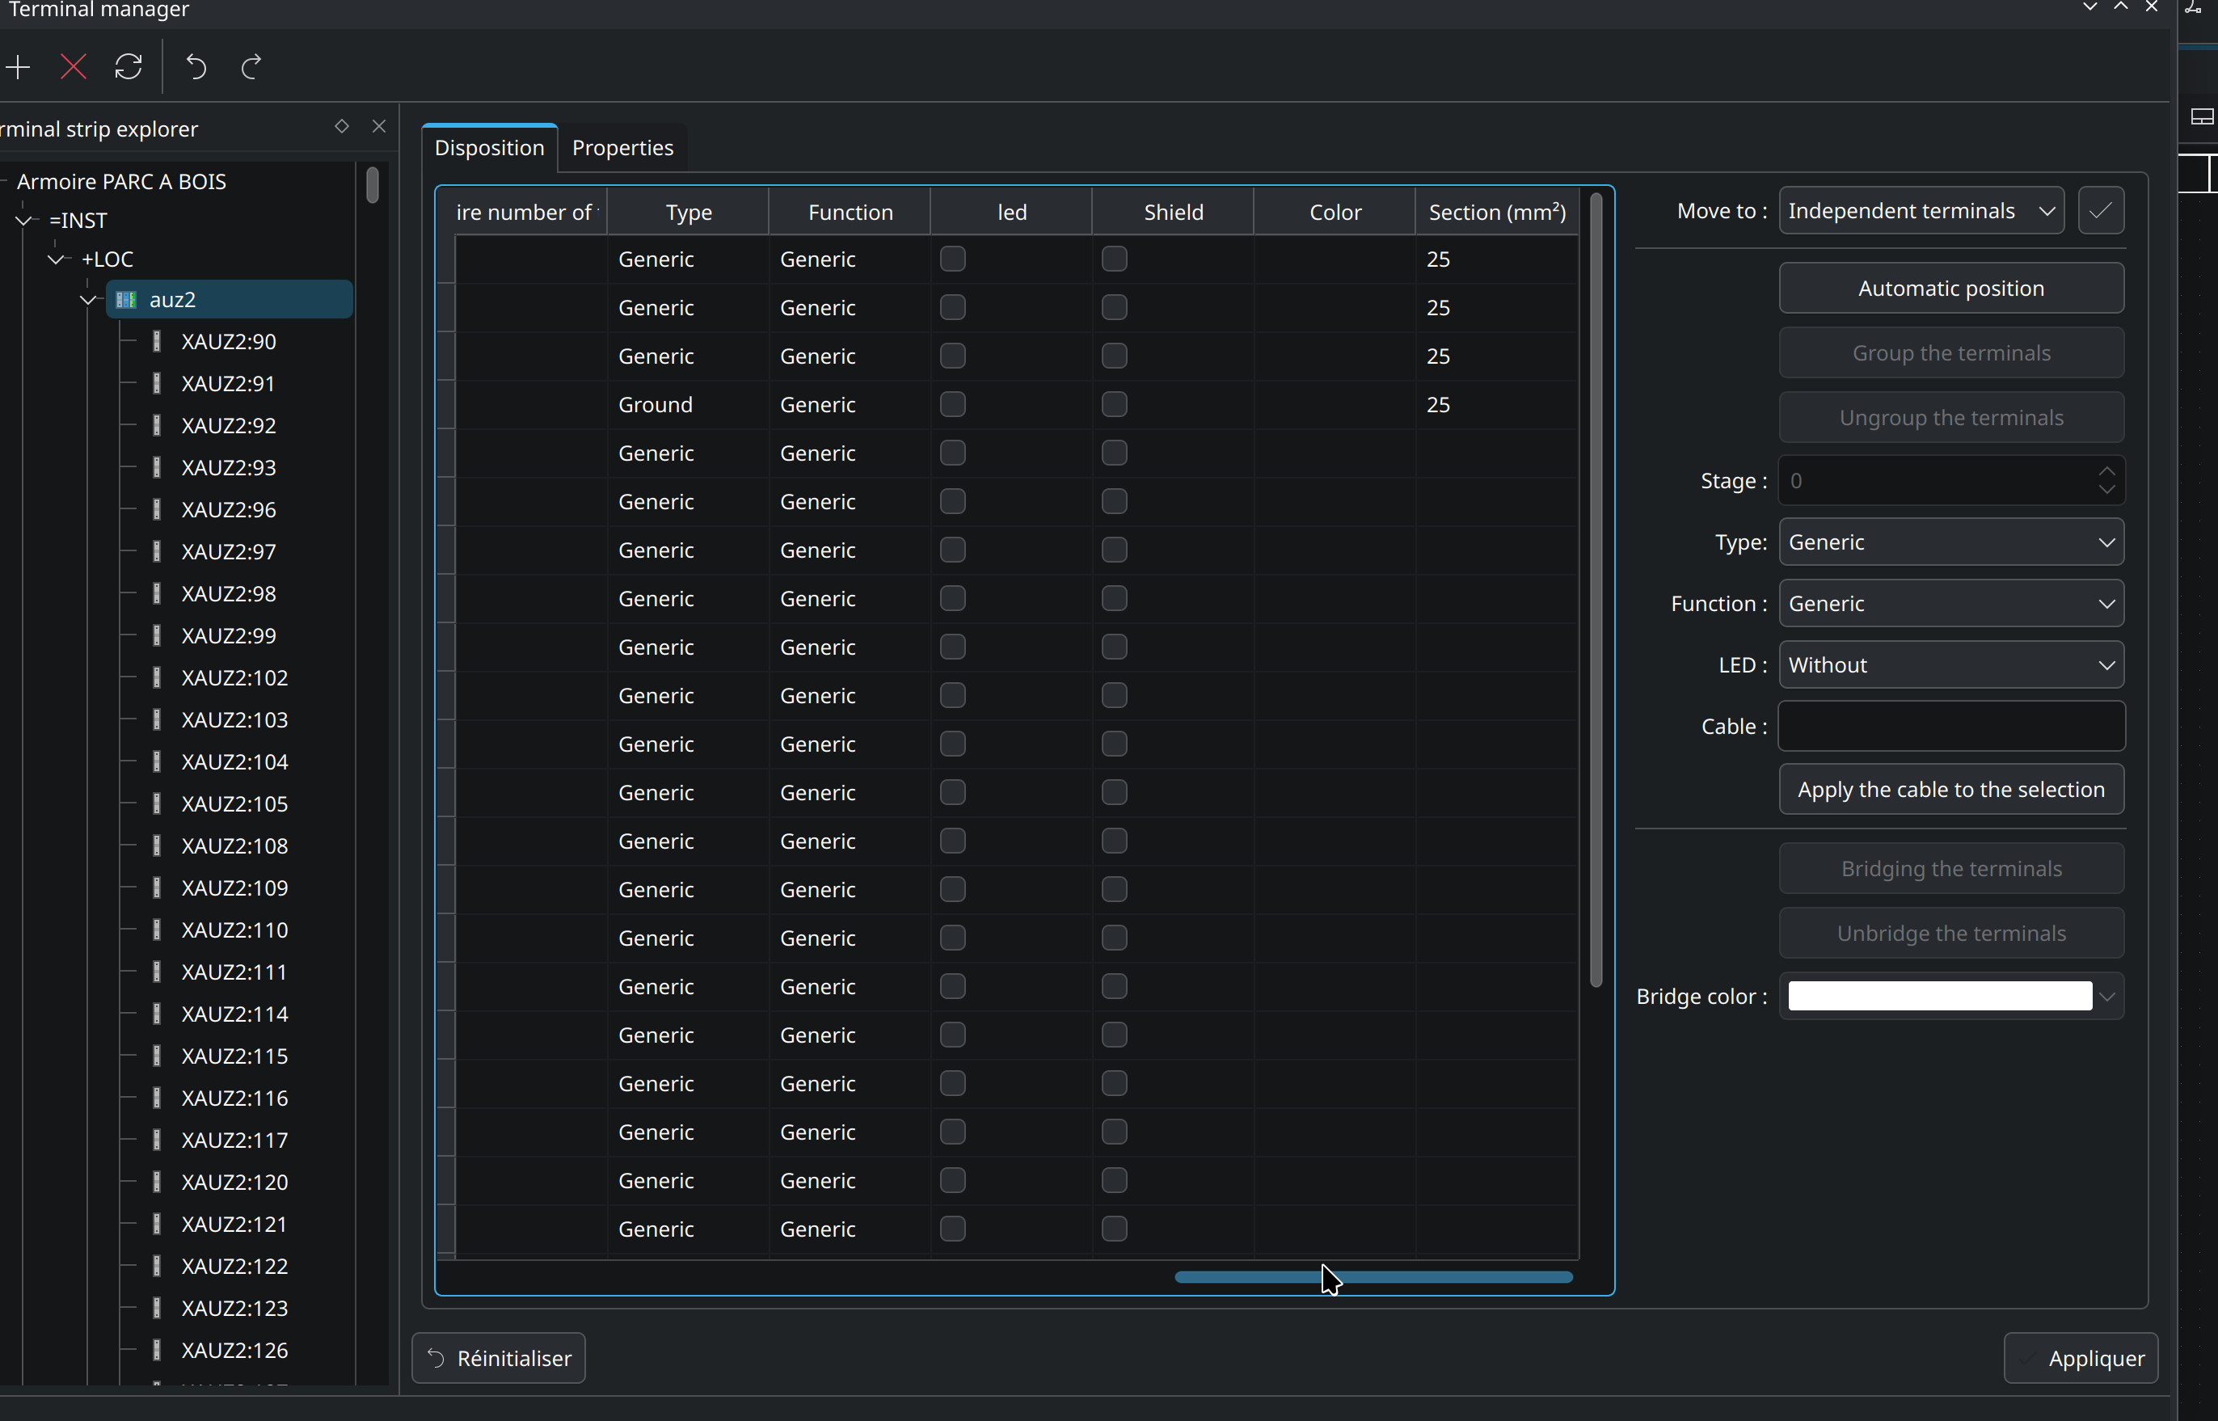Select terminal XAUZ2:126 in tree

click(234, 1350)
